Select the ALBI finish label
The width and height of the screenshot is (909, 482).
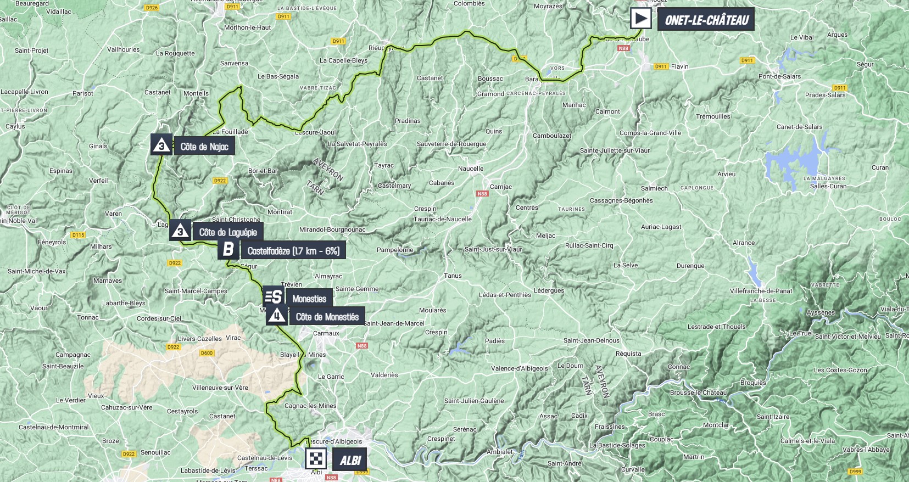click(350, 460)
